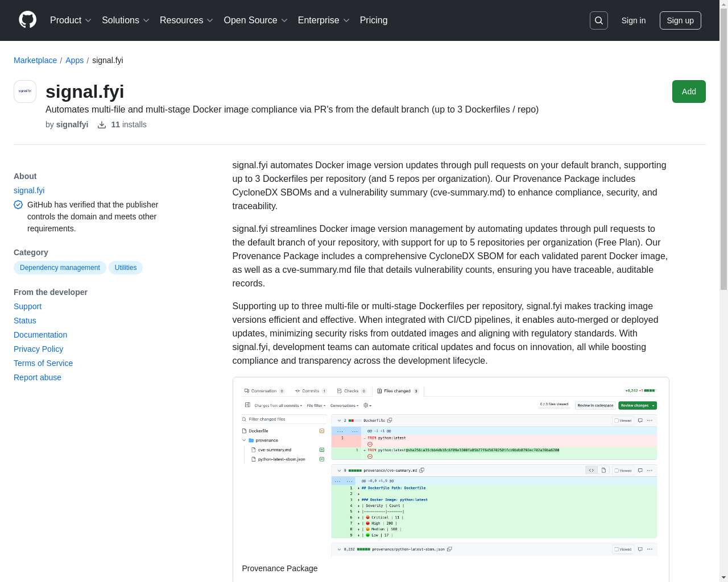Open the Terms of Service link

pyautogui.click(x=43, y=363)
